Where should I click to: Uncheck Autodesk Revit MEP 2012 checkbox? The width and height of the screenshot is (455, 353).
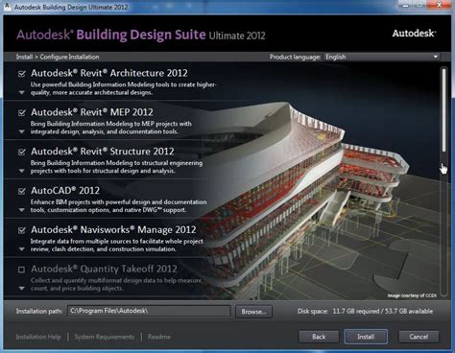(22, 113)
